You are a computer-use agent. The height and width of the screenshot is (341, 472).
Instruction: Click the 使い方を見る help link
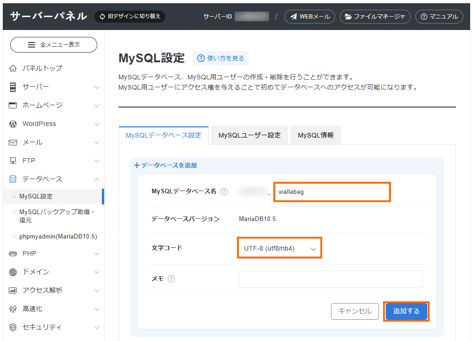click(x=221, y=59)
